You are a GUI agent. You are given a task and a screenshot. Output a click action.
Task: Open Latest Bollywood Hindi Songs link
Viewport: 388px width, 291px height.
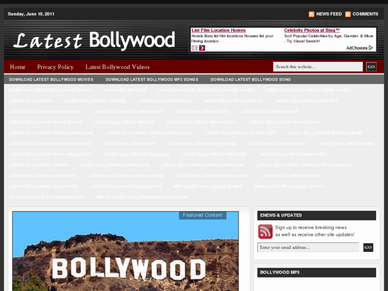[128, 112]
